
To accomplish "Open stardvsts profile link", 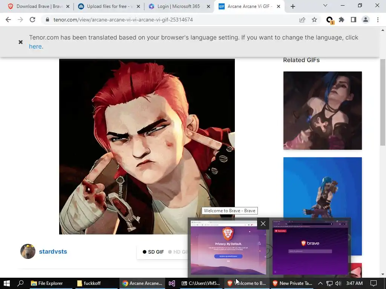I will click(53, 251).
